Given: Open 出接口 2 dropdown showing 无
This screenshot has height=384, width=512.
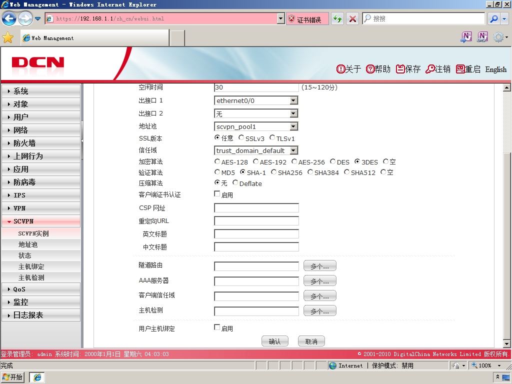Looking at the screenshot, I should 256,113.
